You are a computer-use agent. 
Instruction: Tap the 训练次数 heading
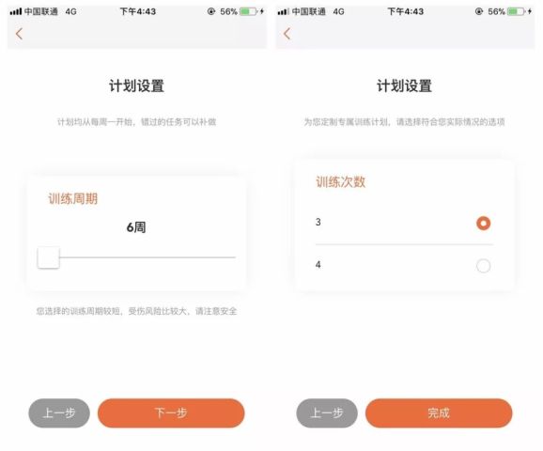point(341,182)
